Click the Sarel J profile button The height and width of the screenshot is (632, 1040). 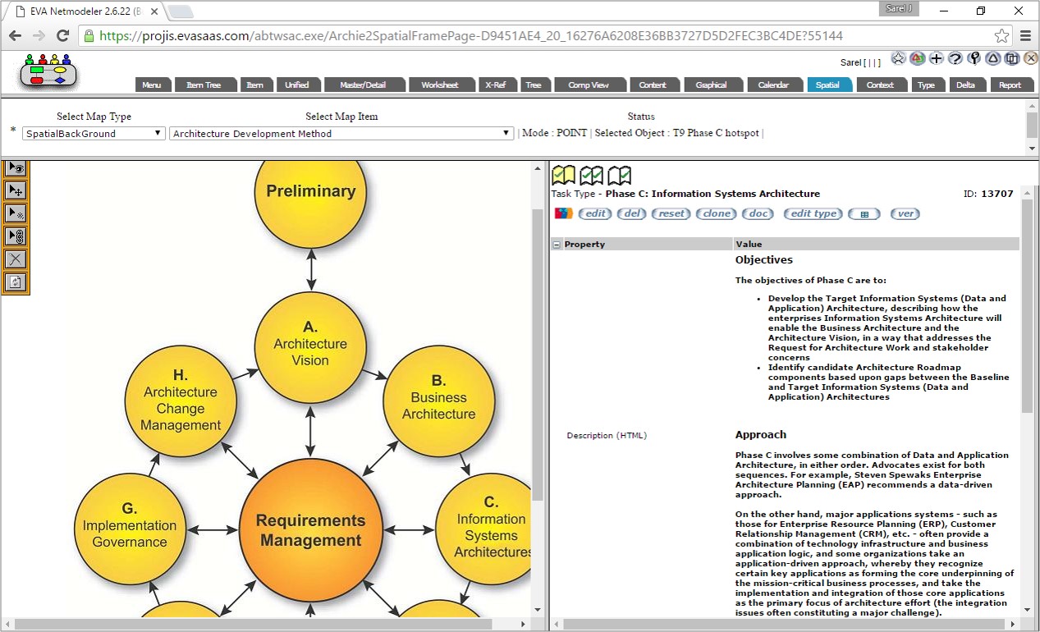[900, 9]
